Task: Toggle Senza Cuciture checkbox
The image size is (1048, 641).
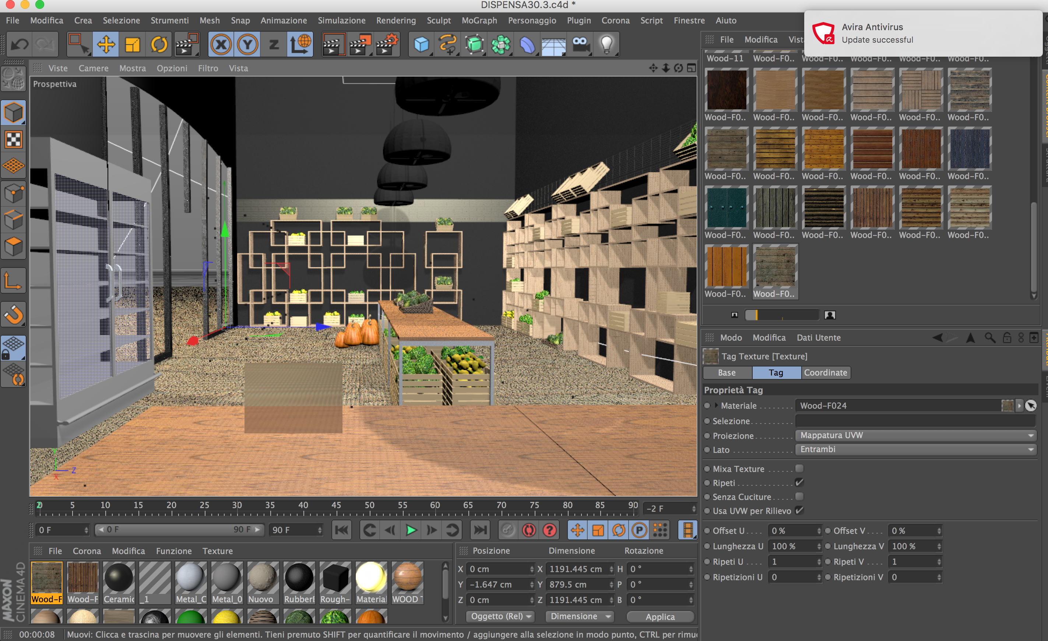Action: pyautogui.click(x=799, y=496)
